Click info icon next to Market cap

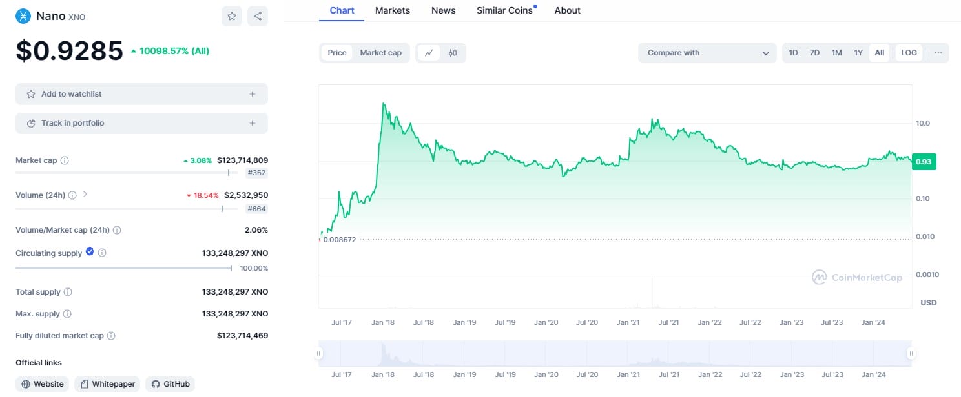[x=65, y=160]
